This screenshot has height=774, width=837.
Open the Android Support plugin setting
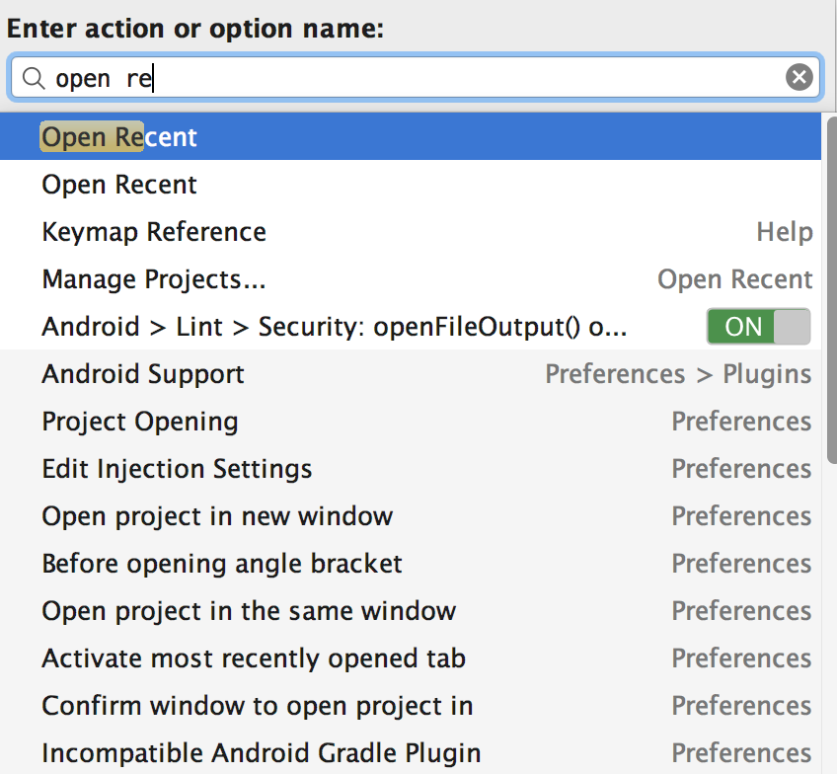coord(143,374)
